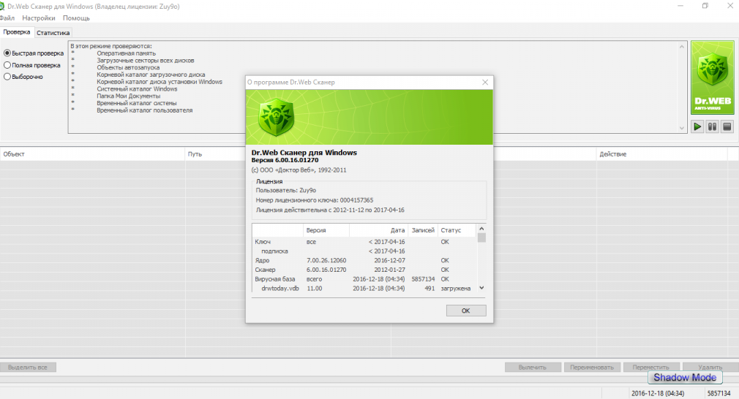This screenshot has width=739, height=399.
Task: Close the About Dr.Web Scanner dialog
Action: click(485, 82)
